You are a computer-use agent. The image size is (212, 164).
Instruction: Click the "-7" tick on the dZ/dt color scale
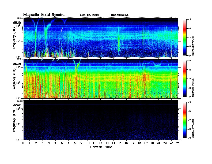tap(189, 120)
